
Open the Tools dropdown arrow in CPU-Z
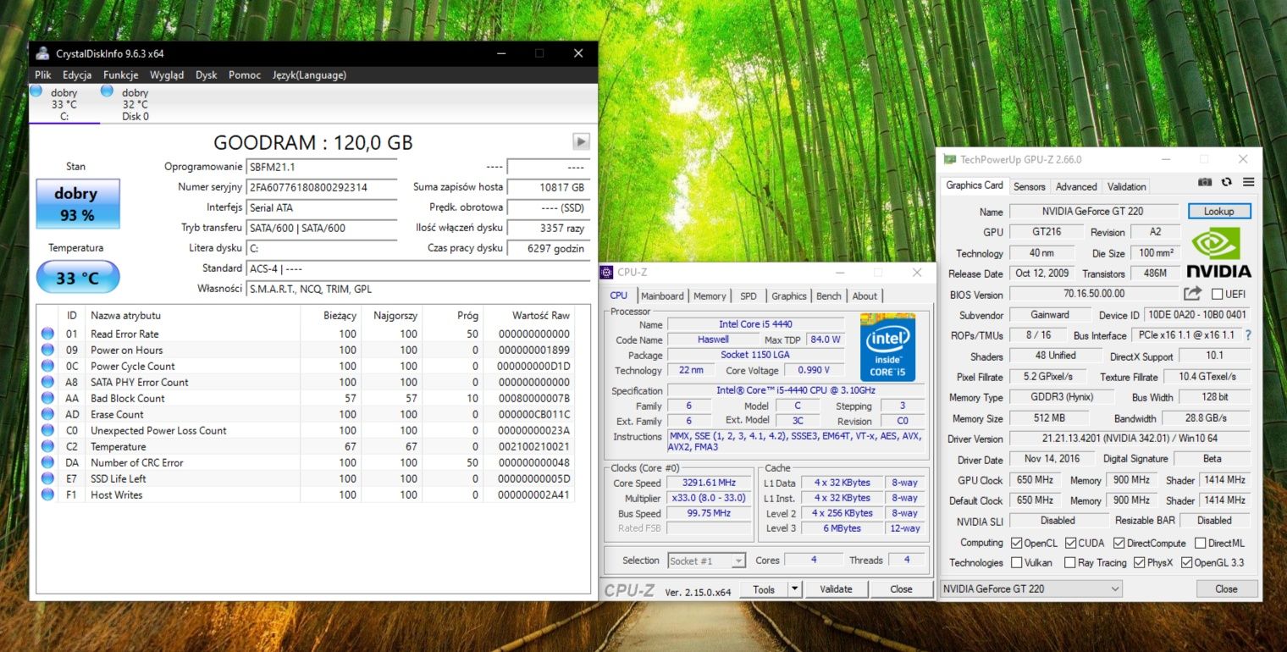point(795,589)
